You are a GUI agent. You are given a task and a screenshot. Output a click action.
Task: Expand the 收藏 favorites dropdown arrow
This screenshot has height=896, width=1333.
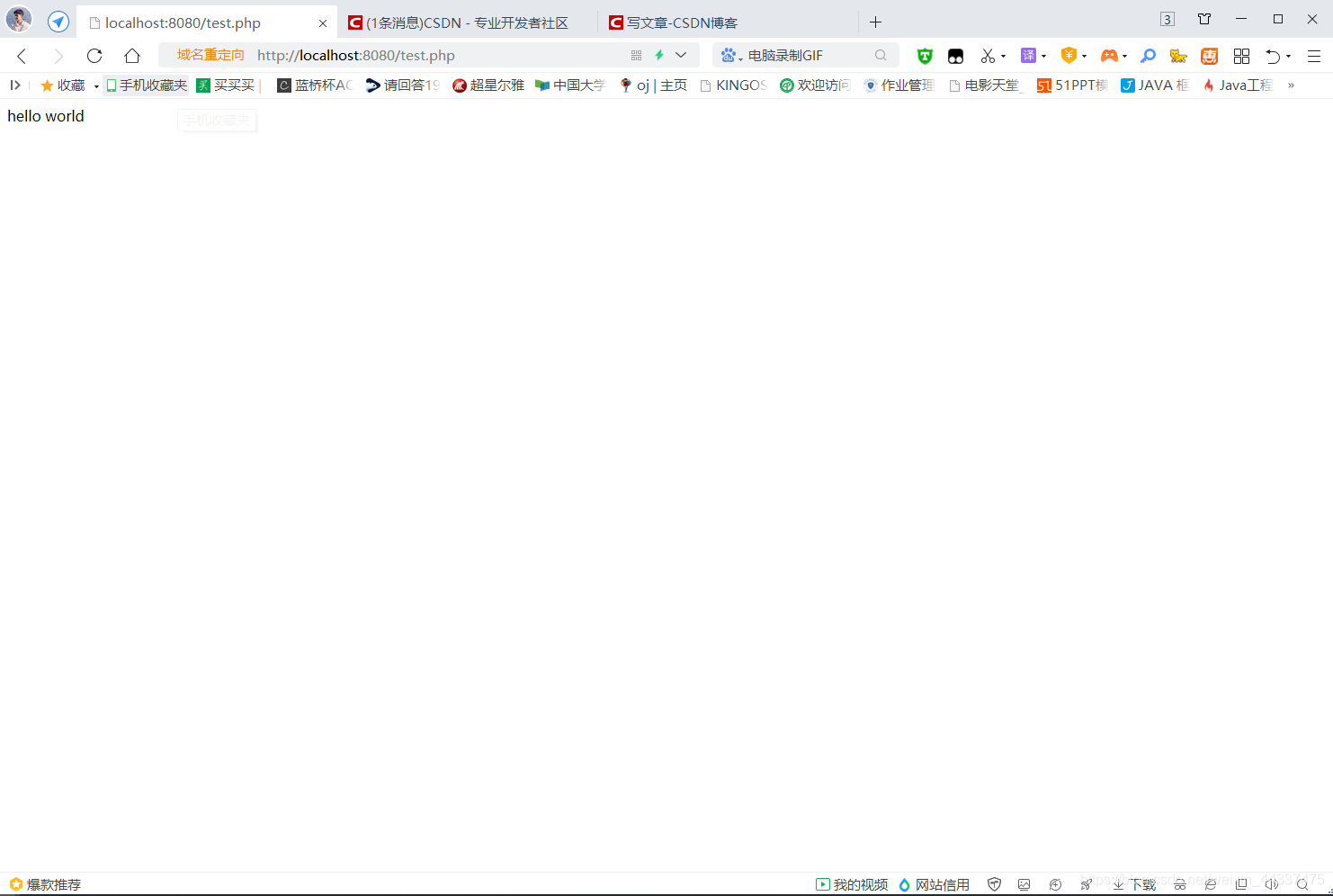[96, 85]
